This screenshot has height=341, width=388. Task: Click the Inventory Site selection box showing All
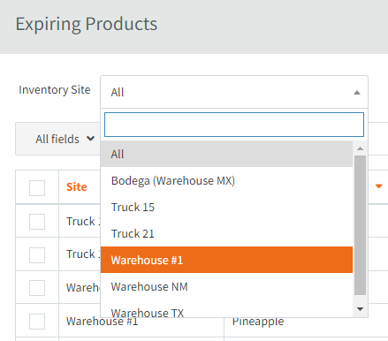pyautogui.click(x=234, y=92)
